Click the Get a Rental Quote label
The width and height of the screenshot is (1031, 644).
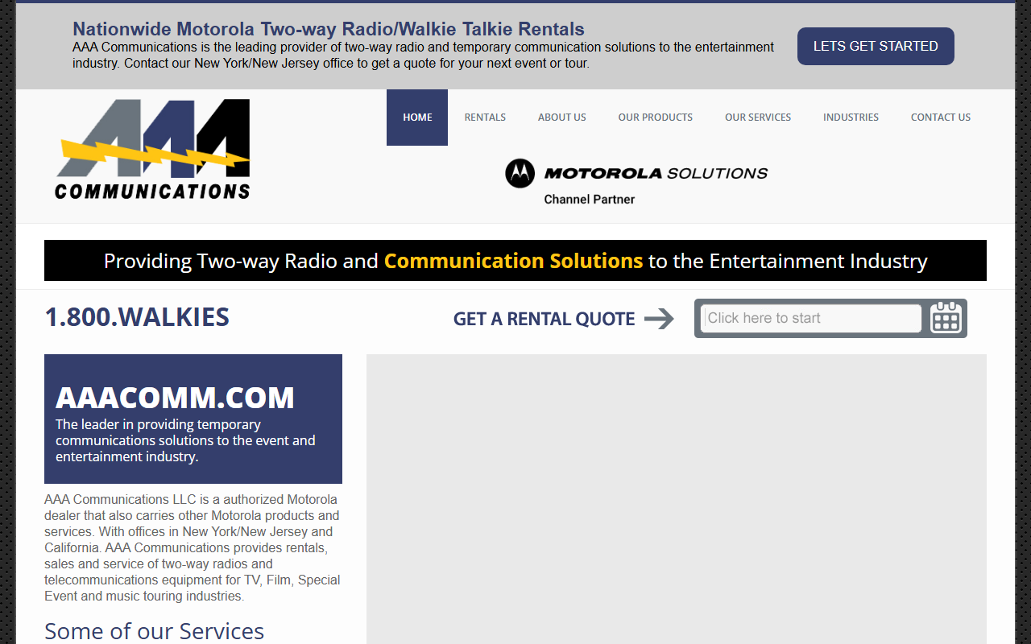click(x=544, y=319)
